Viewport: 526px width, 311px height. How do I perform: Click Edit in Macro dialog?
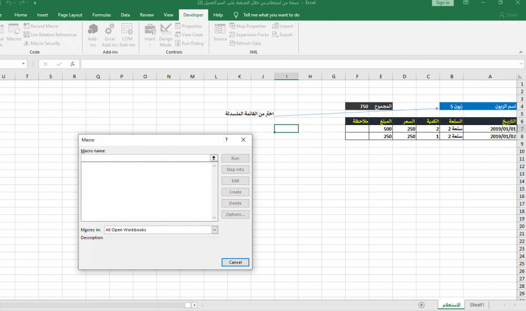pos(235,181)
